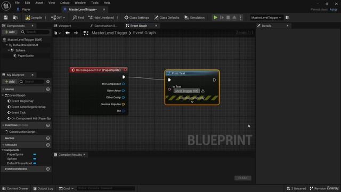Select the Event Tick entry
The image size is (341, 192).
click(x=18, y=113)
